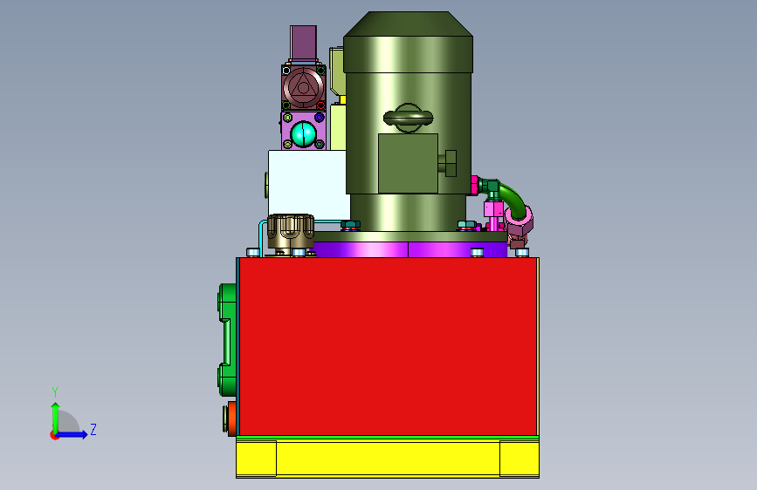Click the green Y axis arrow of triad
Screen dimensions: 757x490
coord(56,417)
